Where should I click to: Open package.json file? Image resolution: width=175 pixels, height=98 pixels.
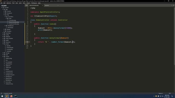[x=9, y=76]
